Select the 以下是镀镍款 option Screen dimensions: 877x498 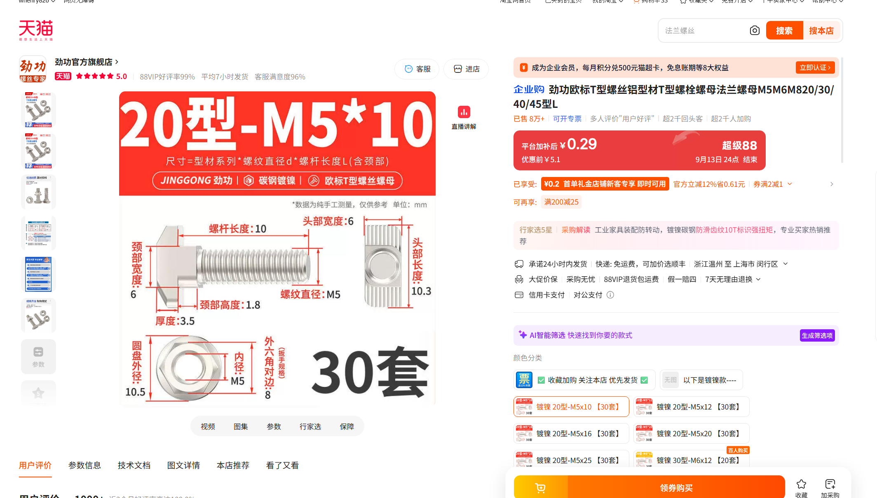pyautogui.click(x=701, y=380)
